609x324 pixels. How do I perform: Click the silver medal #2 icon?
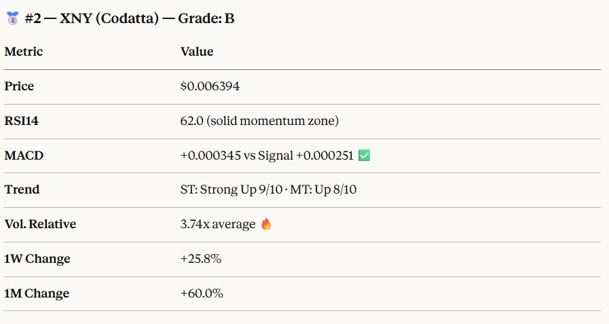12,19
